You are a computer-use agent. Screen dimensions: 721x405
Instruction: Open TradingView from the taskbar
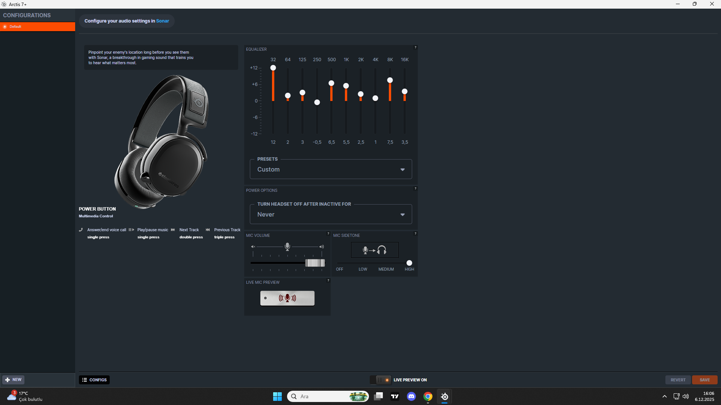tap(395, 396)
